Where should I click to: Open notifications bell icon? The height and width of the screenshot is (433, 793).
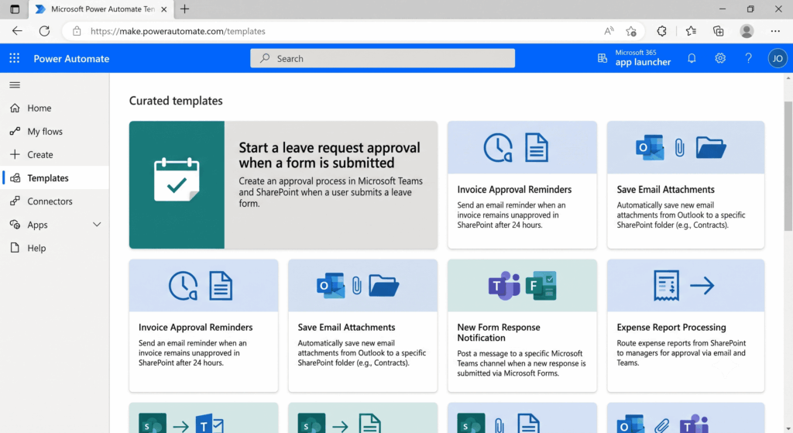click(x=692, y=58)
